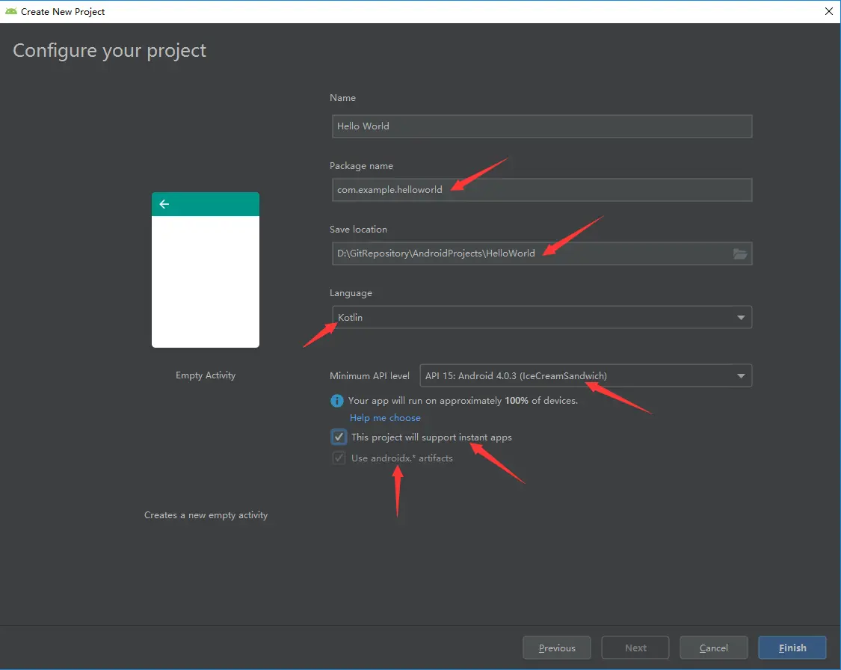Click the 'Empty Activity' label
The height and width of the screenshot is (670, 841).
(x=206, y=375)
